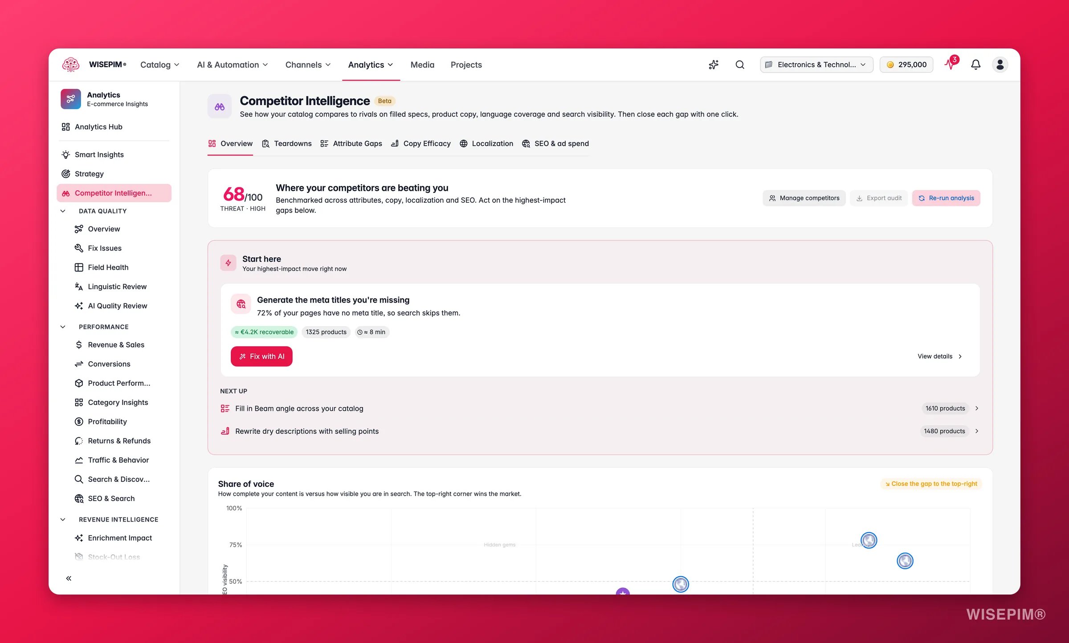Click the WISEPIM brain logo

[70, 65]
